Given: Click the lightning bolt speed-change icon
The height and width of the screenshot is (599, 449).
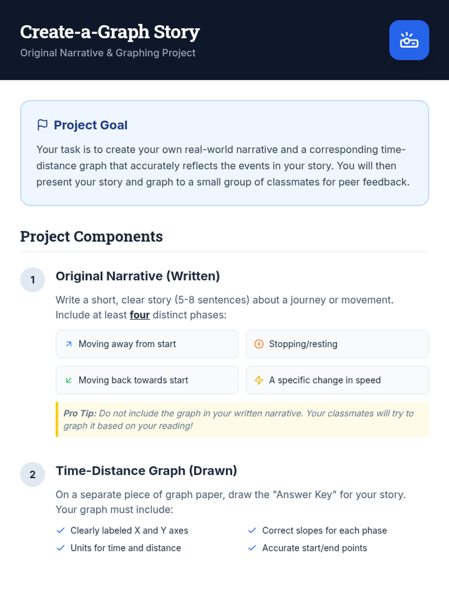Looking at the screenshot, I should 259,380.
